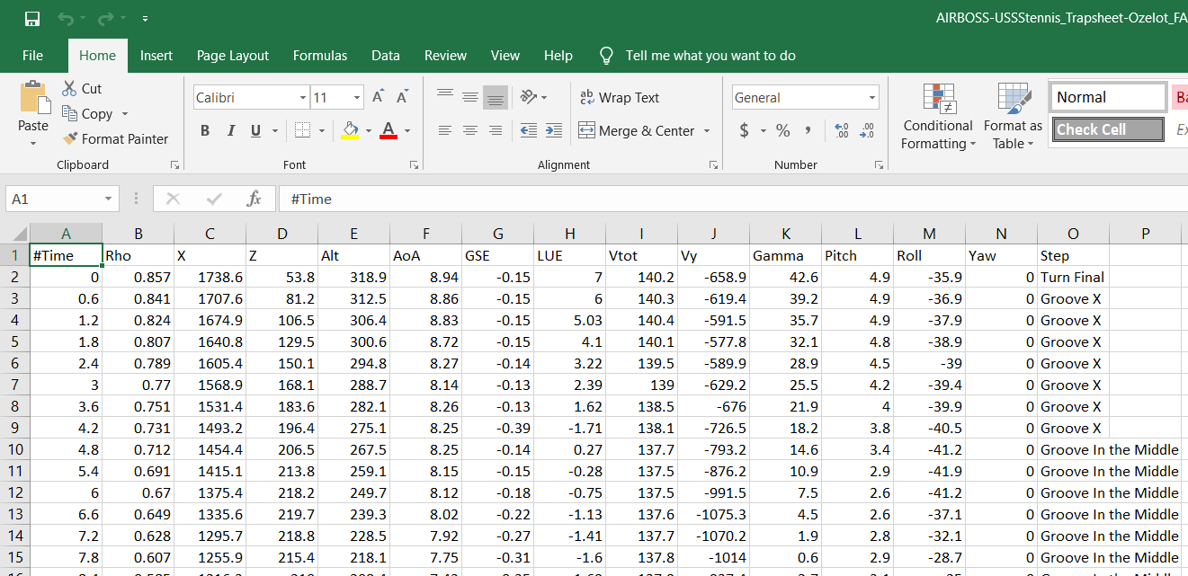Open the Name Box dropdown arrow
Viewport: 1188px width, 576px height.
(x=109, y=199)
